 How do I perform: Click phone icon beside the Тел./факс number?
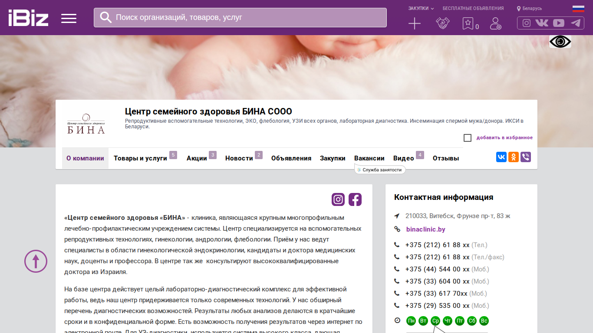pos(397,257)
